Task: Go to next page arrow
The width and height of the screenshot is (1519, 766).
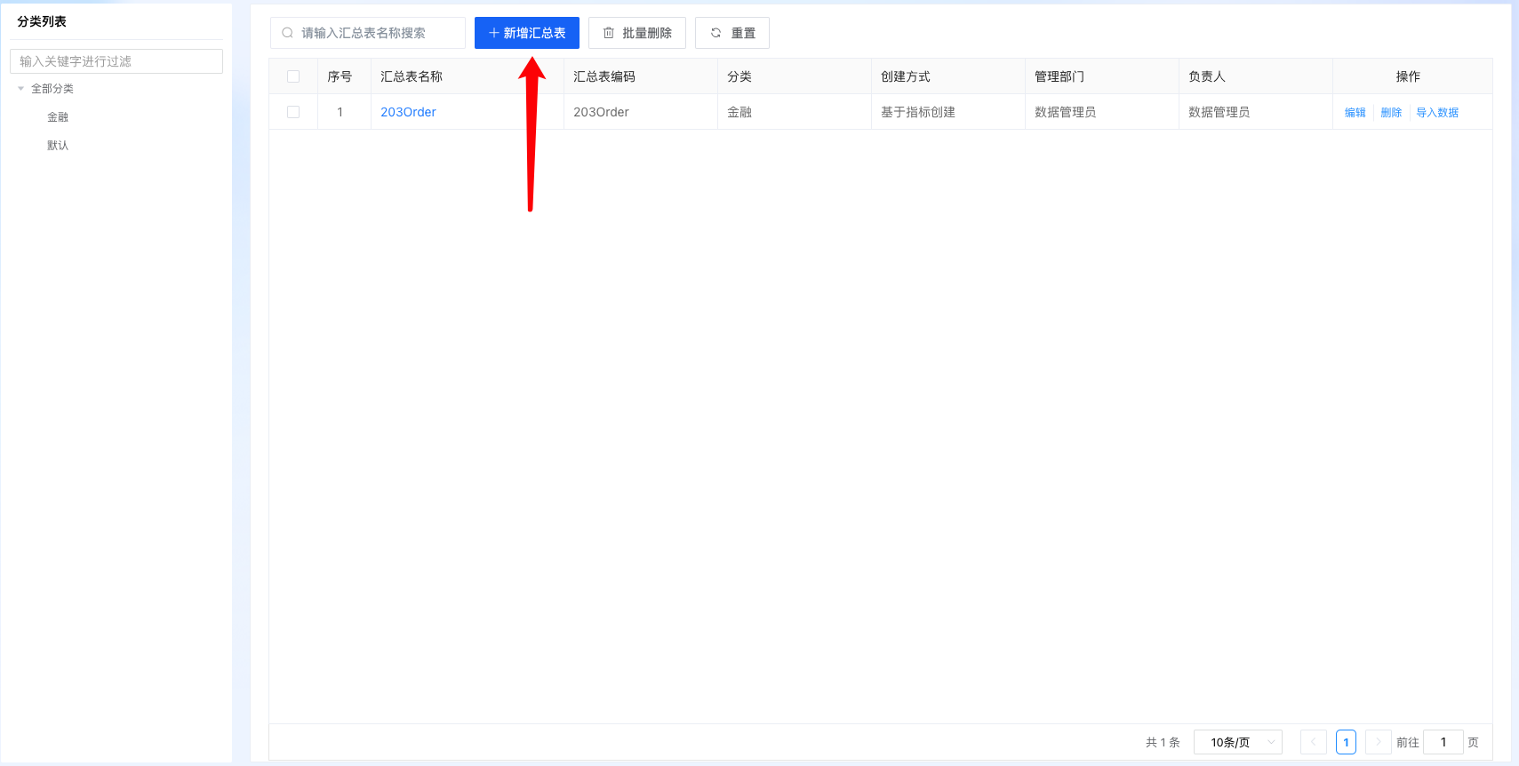Action: tap(1378, 742)
